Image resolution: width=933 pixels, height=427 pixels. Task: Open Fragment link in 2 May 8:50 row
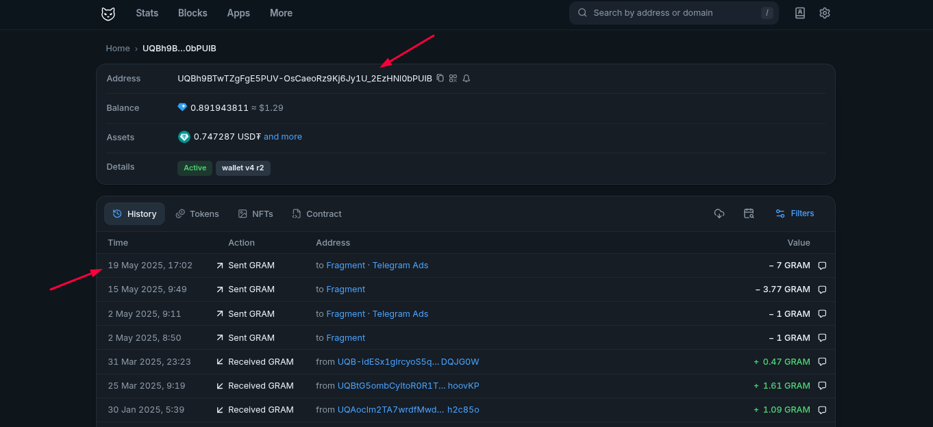(x=346, y=338)
